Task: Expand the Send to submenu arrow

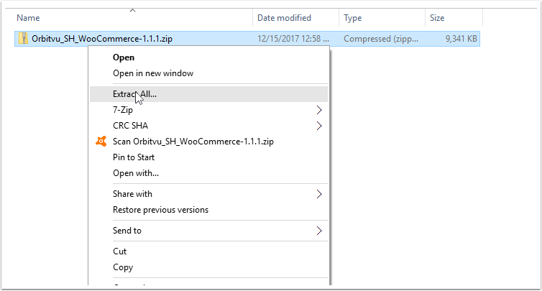Action: click(x=319, y=231)
